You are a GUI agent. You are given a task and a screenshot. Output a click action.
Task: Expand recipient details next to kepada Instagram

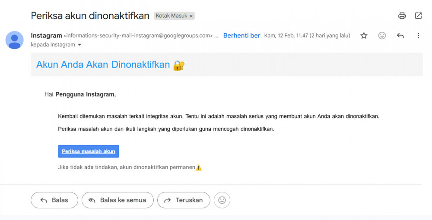pyautogui.click(x=79, y=45)
